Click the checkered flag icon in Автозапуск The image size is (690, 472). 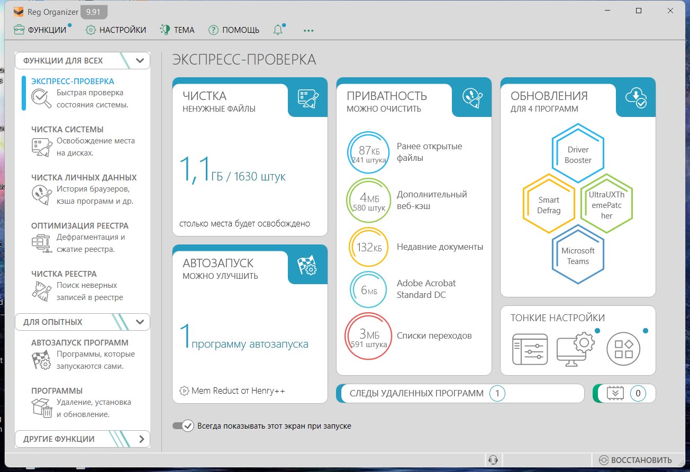coord(307,265)
